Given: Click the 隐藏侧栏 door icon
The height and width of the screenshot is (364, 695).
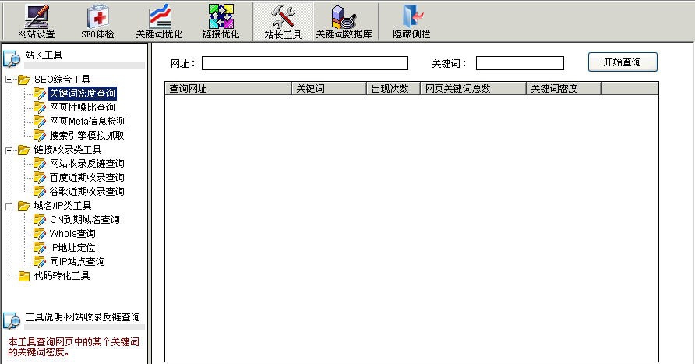Looking at the screenshot, I should click(x=411, y=16).
